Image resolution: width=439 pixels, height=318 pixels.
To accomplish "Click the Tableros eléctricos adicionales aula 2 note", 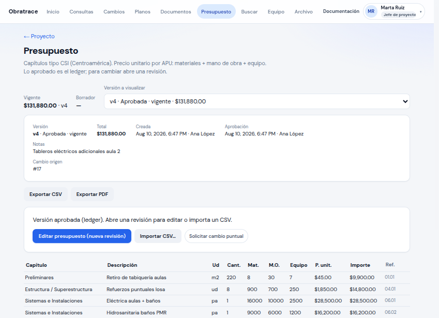I will (x=77, y=152).
